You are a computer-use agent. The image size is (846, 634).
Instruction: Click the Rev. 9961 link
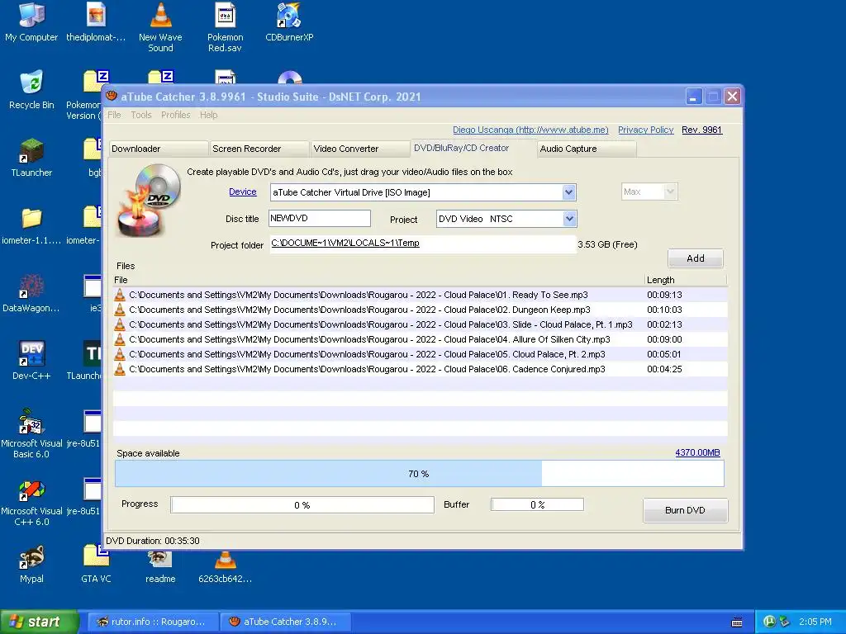coord(701,130)
